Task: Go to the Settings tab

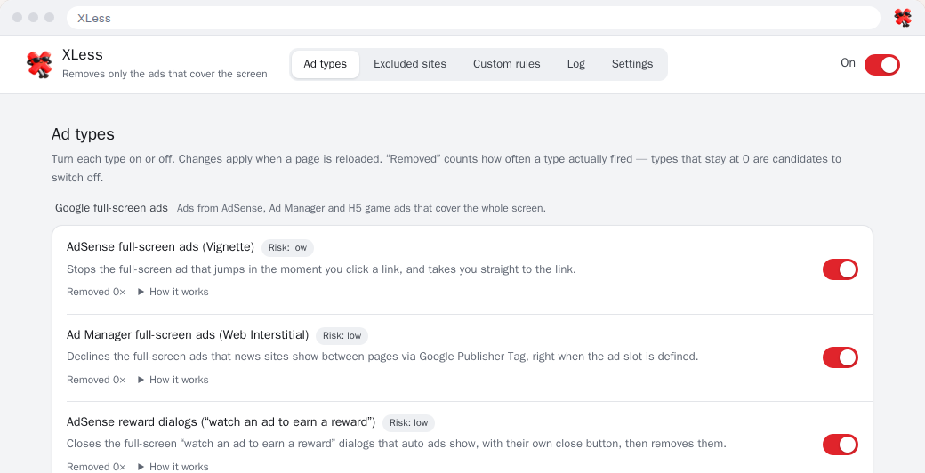Action: 632,64
